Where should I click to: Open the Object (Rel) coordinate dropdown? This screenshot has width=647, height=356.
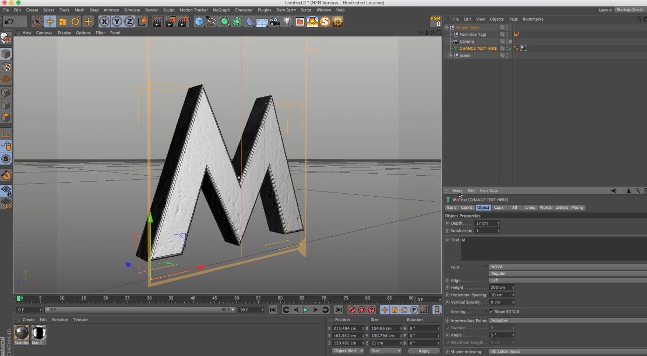[348, 351]
